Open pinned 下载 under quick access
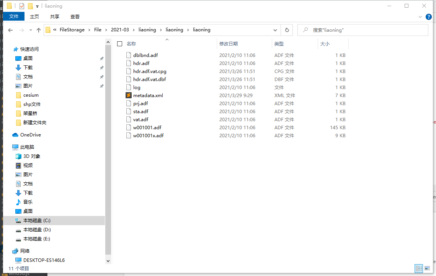 (28, 68)
